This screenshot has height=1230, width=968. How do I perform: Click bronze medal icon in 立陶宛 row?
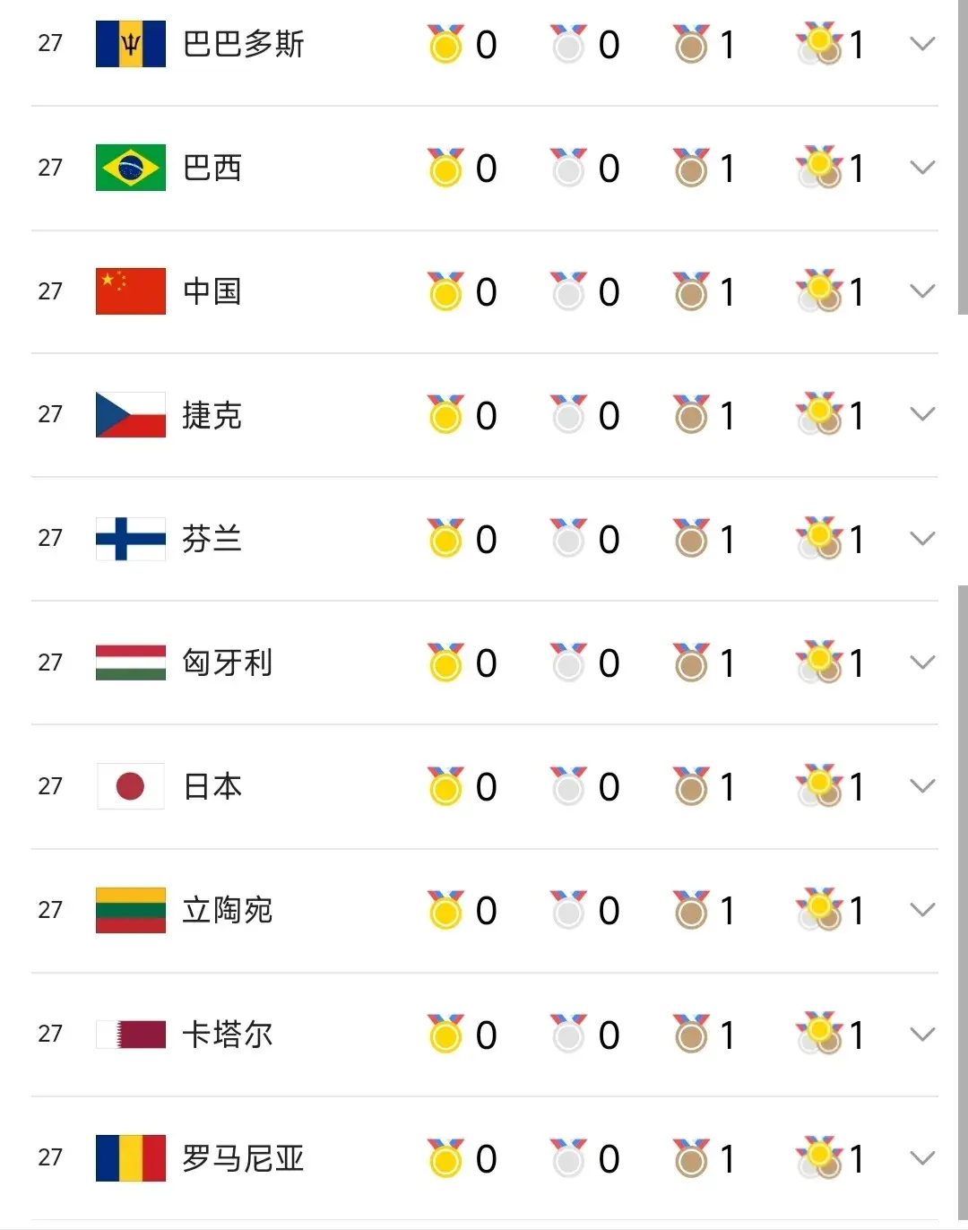691,909
